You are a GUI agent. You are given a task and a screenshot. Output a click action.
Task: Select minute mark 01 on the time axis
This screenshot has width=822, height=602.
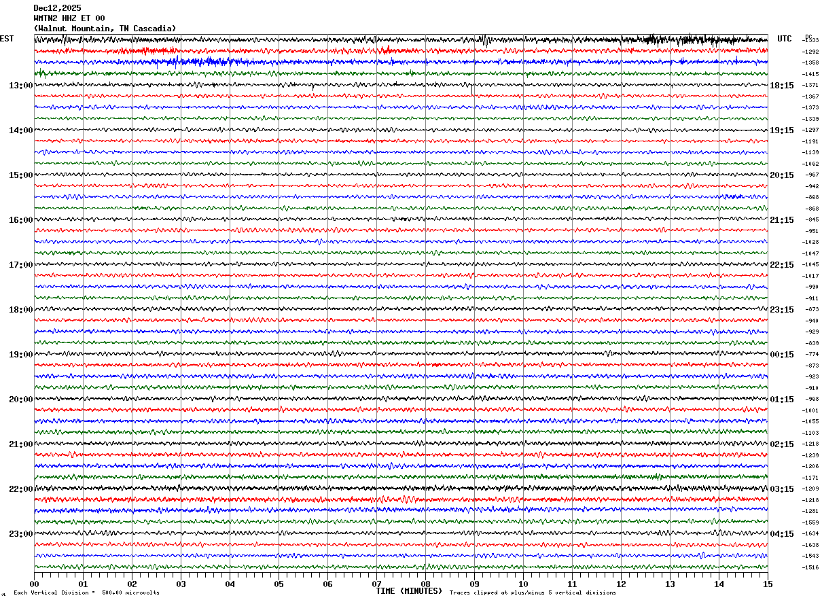83,584
